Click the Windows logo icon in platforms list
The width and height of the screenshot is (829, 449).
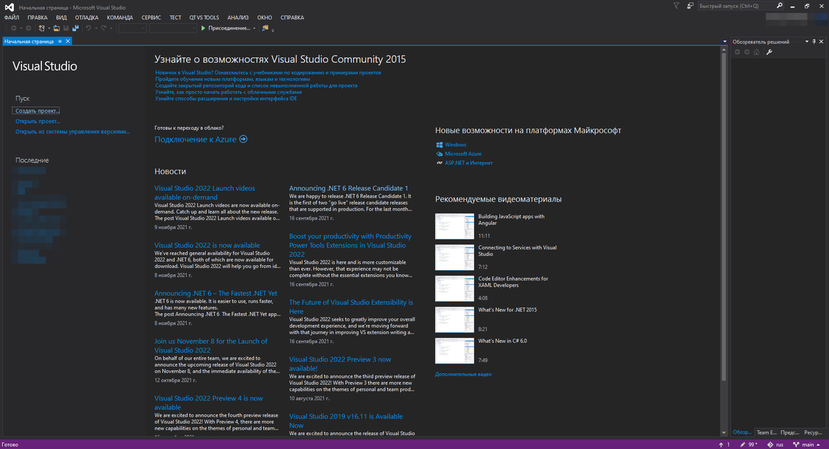point(439,145)
